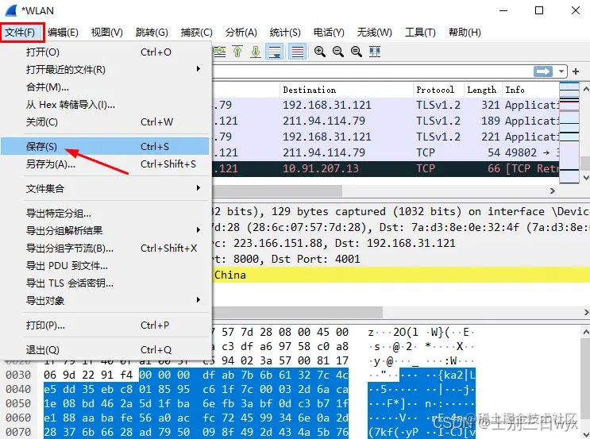590x439 pixels.
Task: Select 退出(Q) menu entry
Action: coord(105,350)
